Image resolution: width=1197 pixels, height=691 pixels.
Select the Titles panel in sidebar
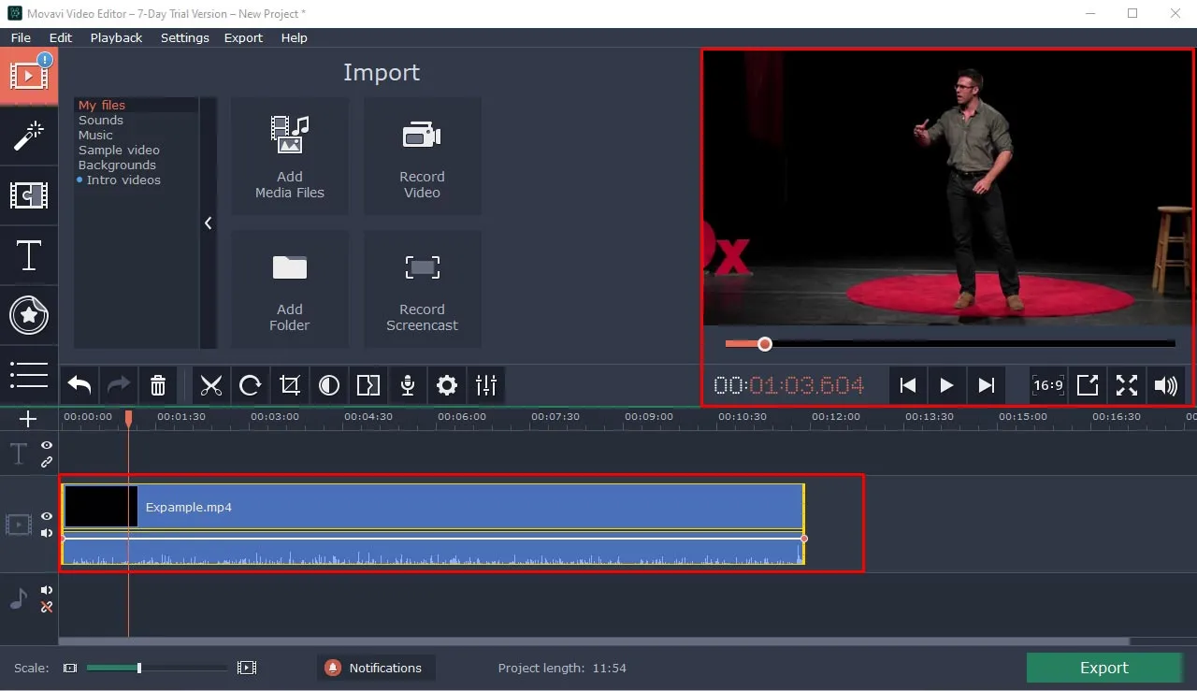click(29, 255)
